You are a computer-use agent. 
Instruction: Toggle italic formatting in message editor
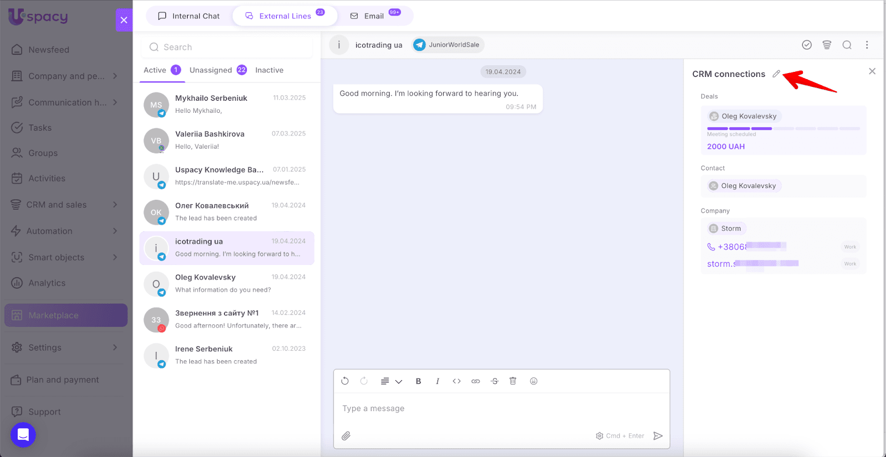point(437,381)
